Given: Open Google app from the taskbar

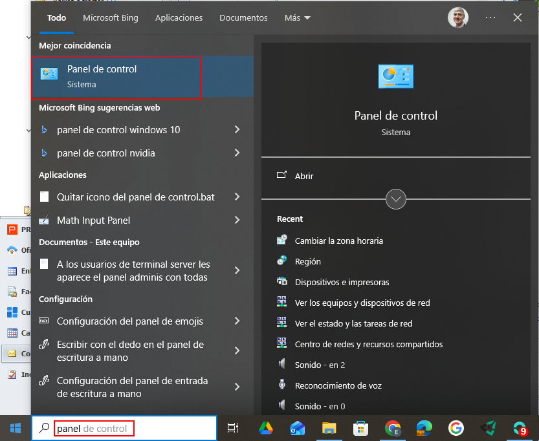Looking at the screenshot, I should click(456, 428).
